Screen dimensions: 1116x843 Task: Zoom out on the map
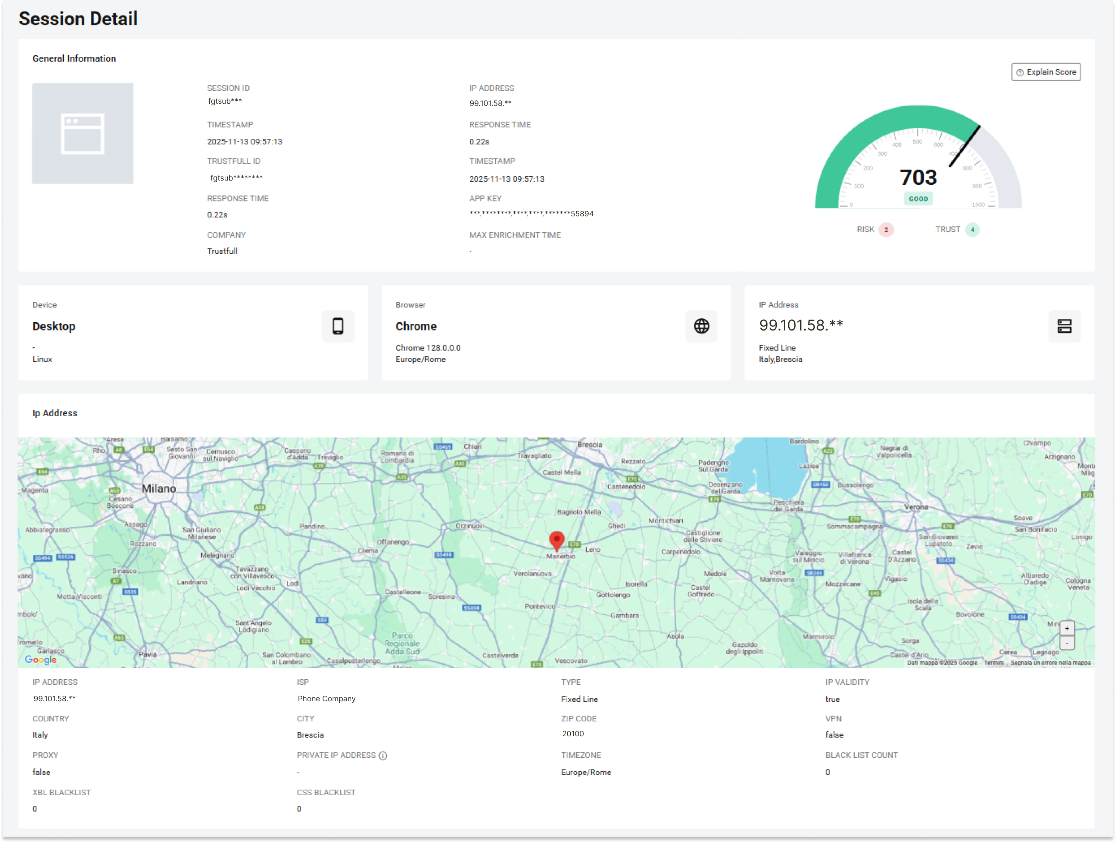1067,643
